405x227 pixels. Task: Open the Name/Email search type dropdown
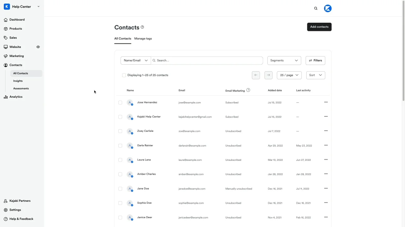point(136,61)
